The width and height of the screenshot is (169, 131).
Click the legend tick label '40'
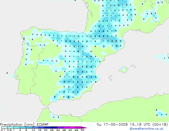tap(70, 130)
